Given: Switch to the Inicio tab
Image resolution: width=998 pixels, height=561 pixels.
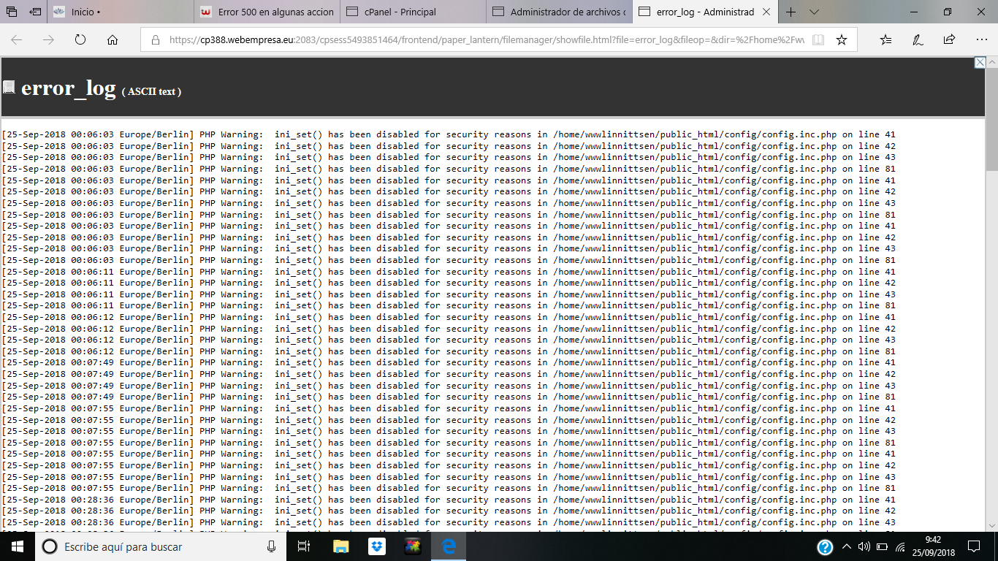Looking at the screenshot, I should pos(121,12).
